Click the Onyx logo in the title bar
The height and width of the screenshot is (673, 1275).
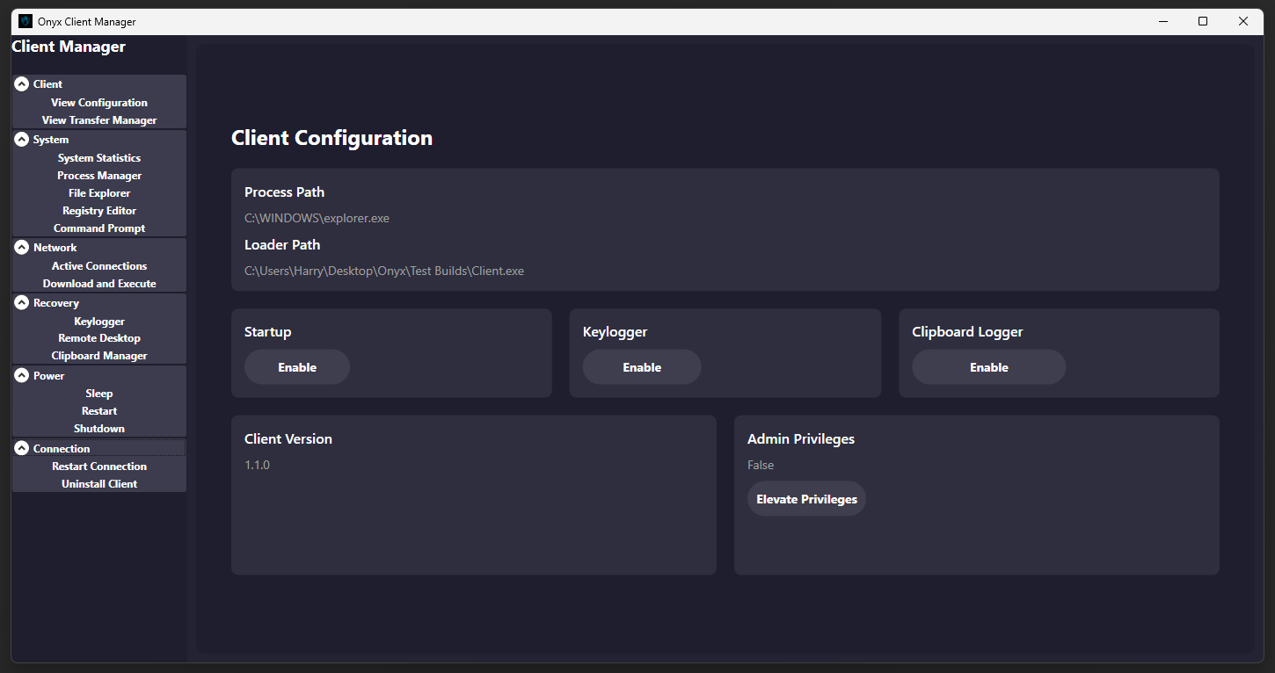pos(25,21)
